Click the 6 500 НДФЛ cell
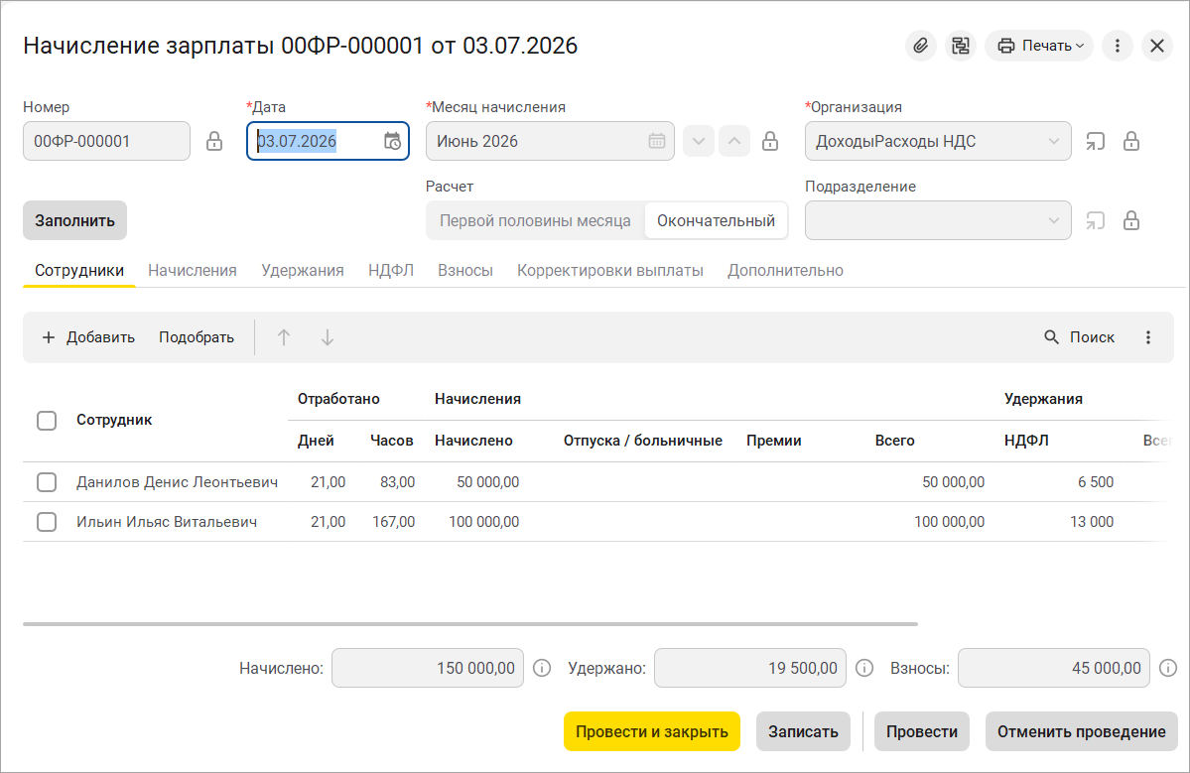Viewport: 1190px width, 773px height. (1096, 481)
